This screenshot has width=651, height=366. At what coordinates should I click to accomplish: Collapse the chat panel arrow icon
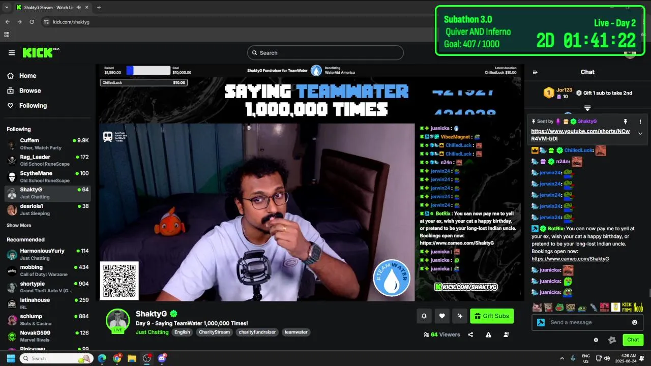click(x=535, y=72)
